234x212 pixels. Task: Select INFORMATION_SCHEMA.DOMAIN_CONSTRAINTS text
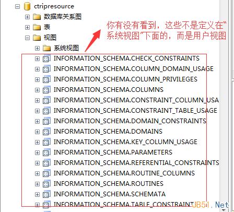pos(130,121)
